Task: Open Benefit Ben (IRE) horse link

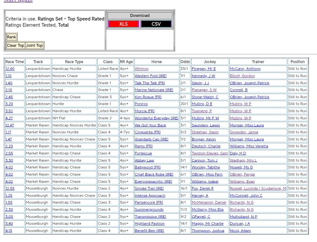Action: tap(149, 231)
